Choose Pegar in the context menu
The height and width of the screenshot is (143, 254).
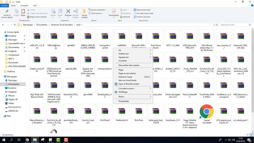pyautogui.click(x=133, y=70)
